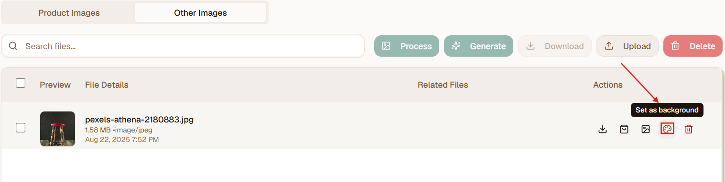Click the magnifier icon in search box
Image resolution: width=725 pixels, height=182 pixels.
point(13,46)
